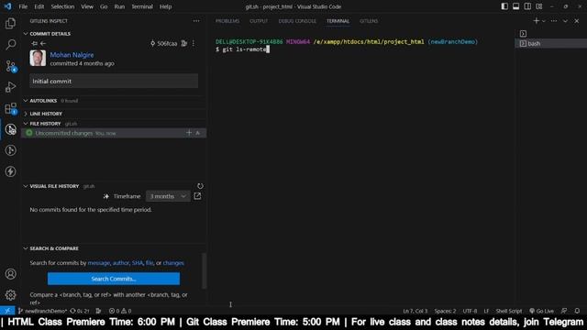Screen dimensions: 587x330
Task: Select the bash terminal entry
Action: (x=549, y=43)
